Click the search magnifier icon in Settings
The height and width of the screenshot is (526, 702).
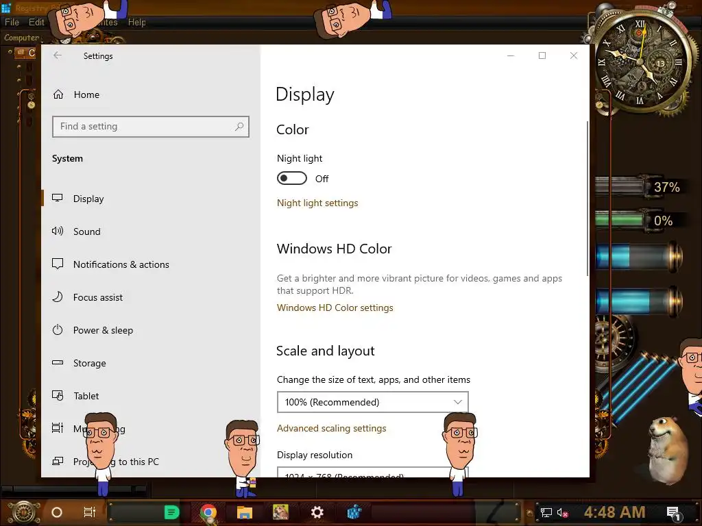click(239, 127)
